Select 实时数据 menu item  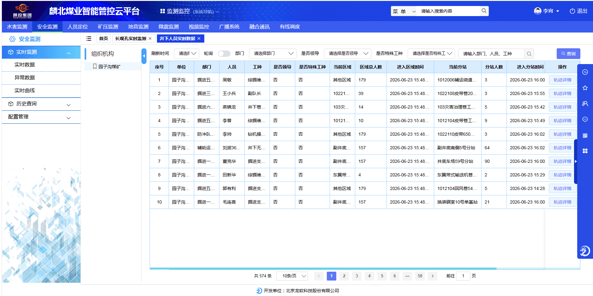click(41, 65)
